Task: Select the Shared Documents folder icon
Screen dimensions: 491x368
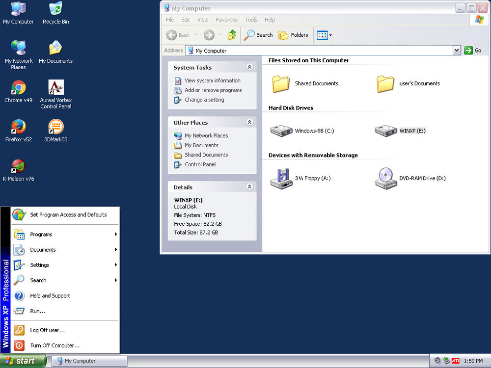Action: point(280,83)
